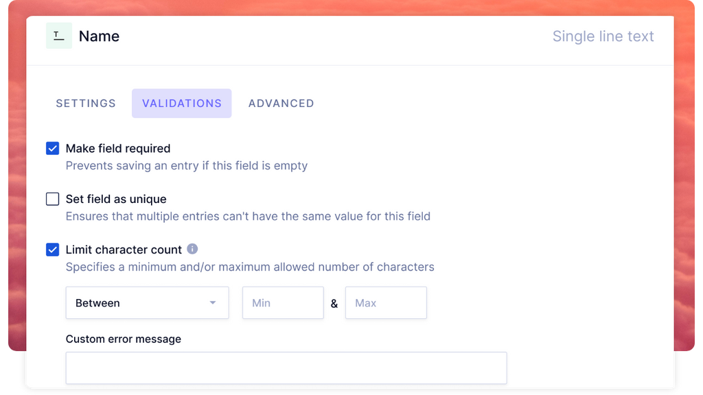
Task: Open the Between condition dropdown
Action: [147, 302]
